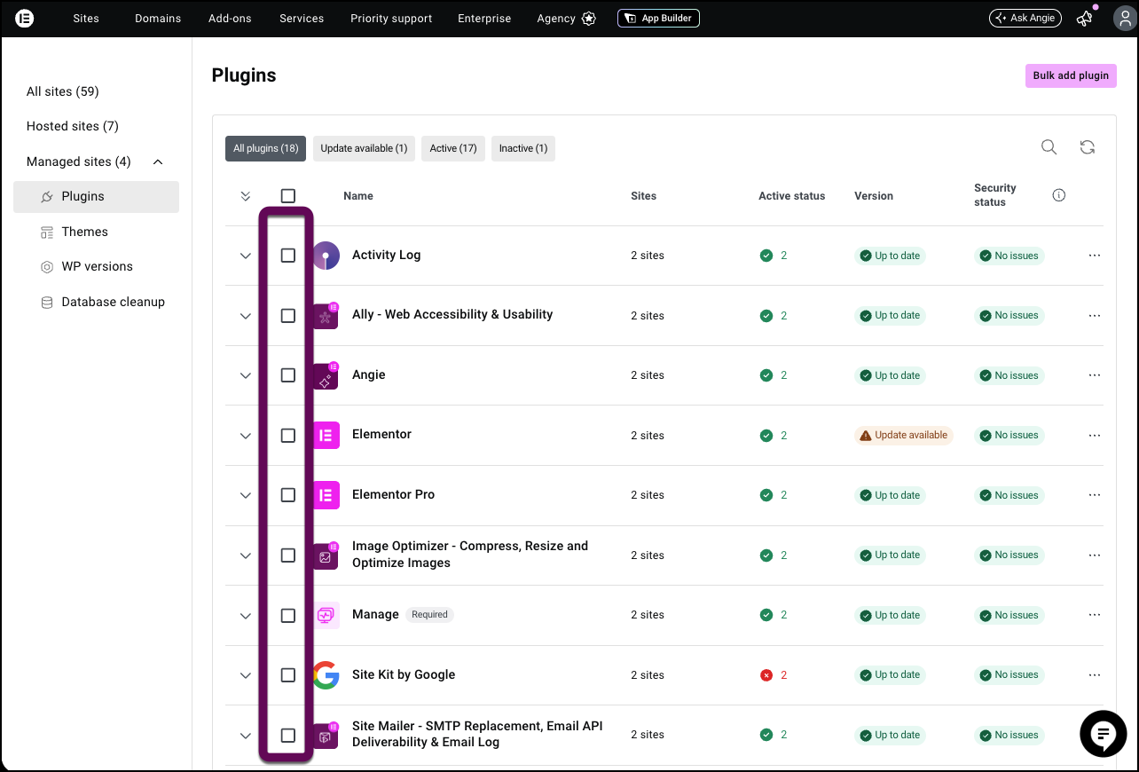1139x772 pixels.
Task: Open more options for Elementor Pro row
Action: pyautogui.click(x=1095, y=495)
